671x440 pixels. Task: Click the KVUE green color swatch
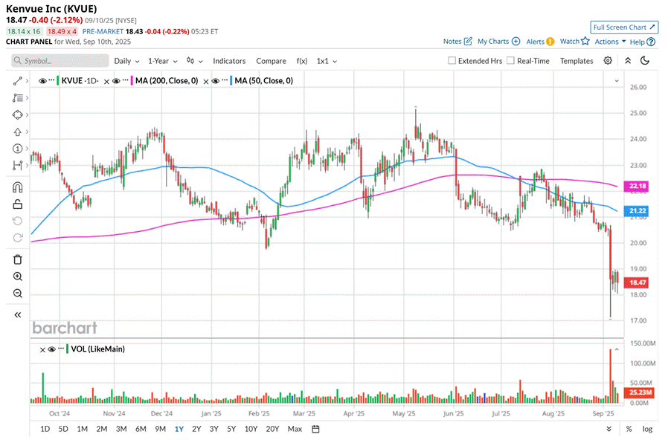click(58, 81)
